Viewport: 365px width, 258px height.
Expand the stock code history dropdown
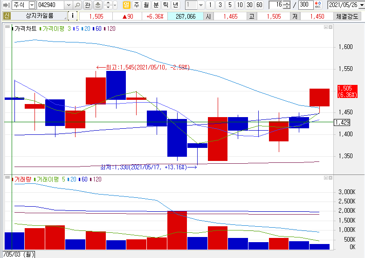coord(69,5)
